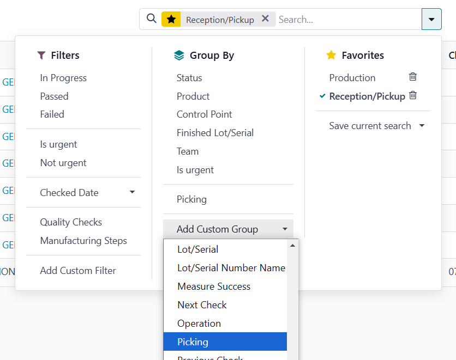Select the checked Reception/Pickup favorite
Image resolution: width=456 pixels, height=360 pixels.
point(367,96)
